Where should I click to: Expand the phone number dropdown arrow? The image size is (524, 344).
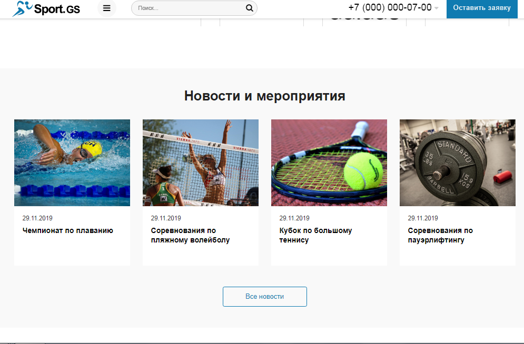pyautogui.click(x=436, y=9)
